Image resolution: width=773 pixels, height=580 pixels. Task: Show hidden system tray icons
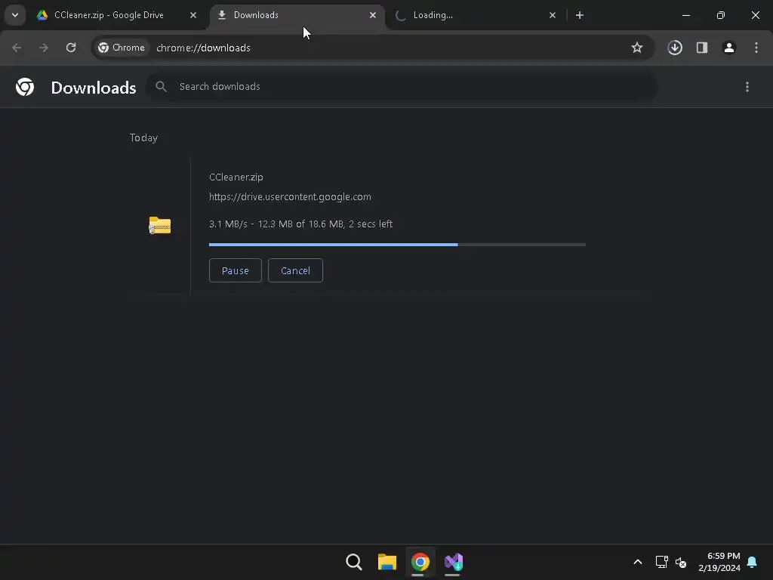[637, 562]
